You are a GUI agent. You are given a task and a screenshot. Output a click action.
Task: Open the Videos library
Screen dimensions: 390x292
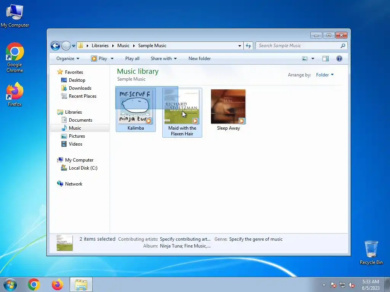coord(75,144)
